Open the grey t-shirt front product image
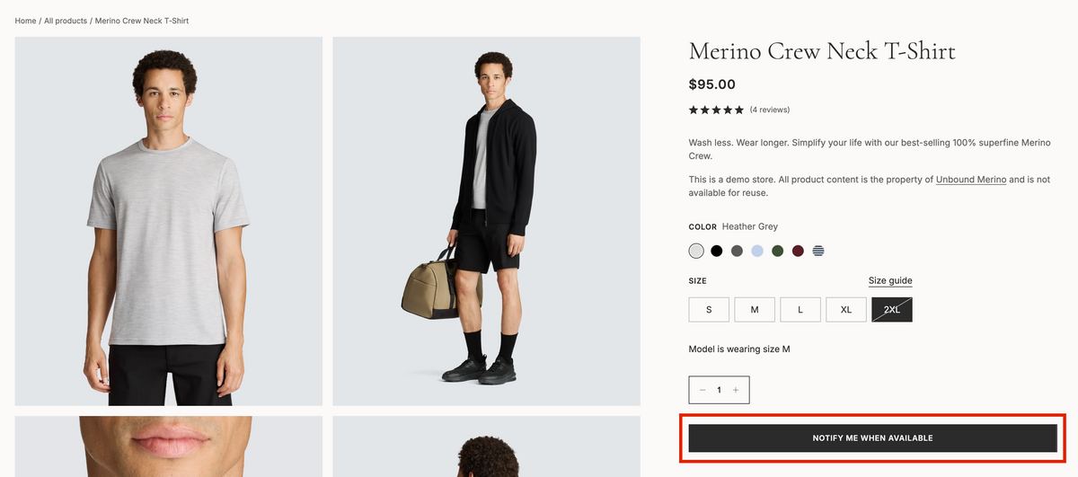Viewport: 1078px width, 477px height. [x=169, y=221]
